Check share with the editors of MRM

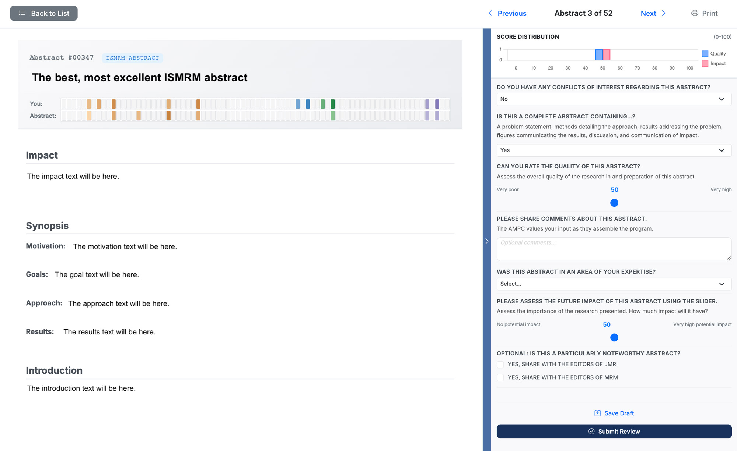[x=500, y=378]
